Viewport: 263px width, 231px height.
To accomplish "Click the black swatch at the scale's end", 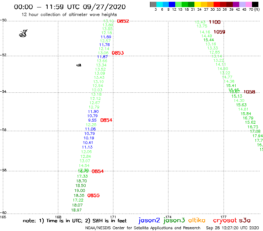I will click(255, 4).
